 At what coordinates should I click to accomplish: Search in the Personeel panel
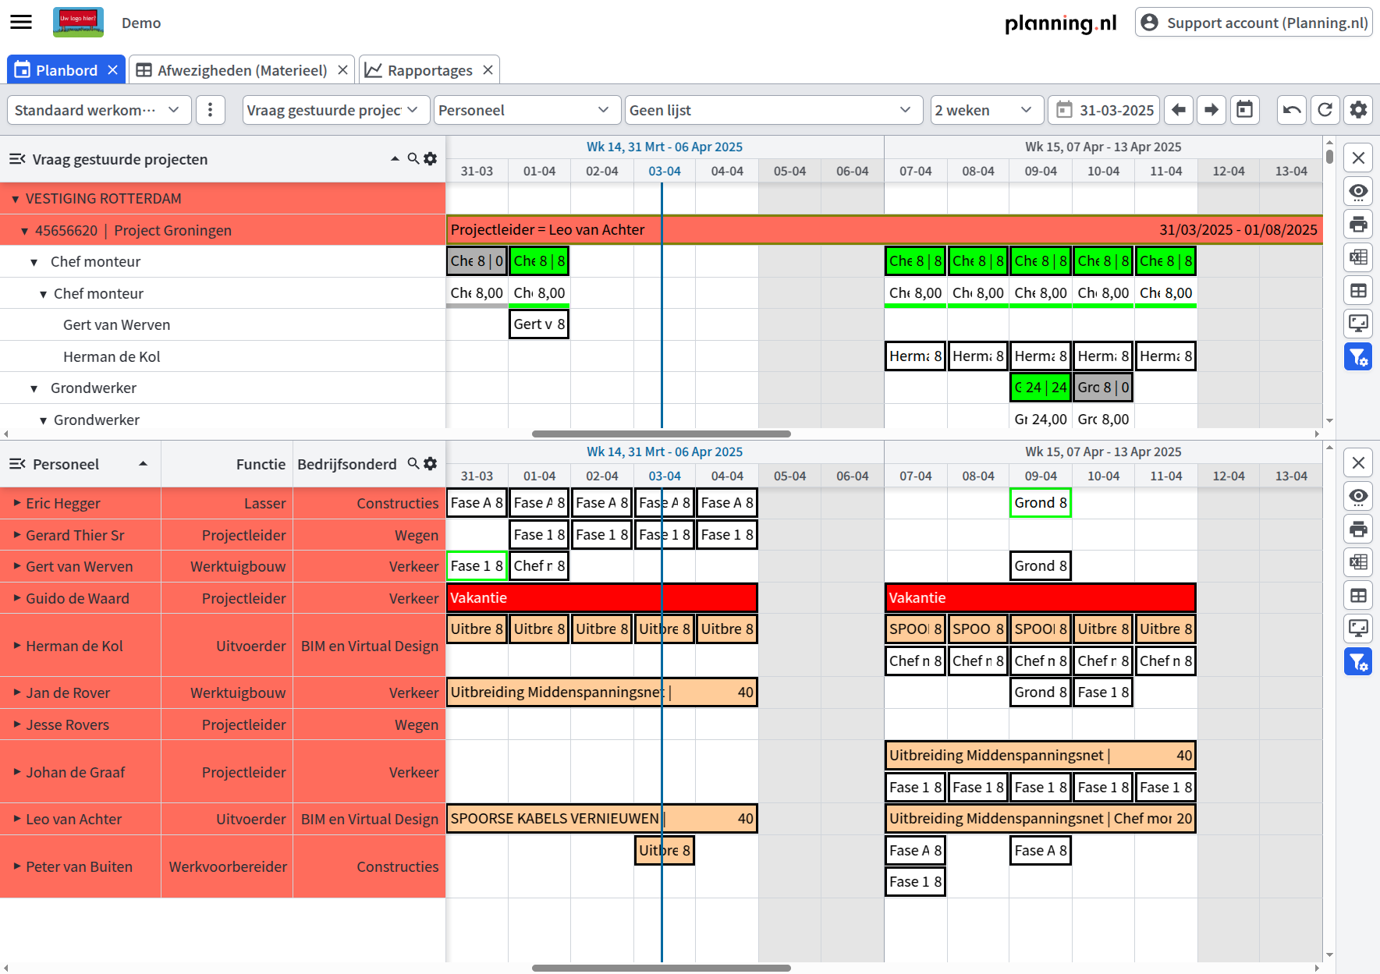coord(413,463)
